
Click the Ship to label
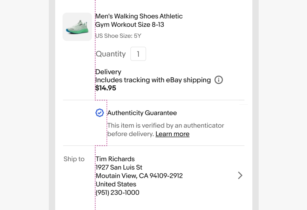74,159
